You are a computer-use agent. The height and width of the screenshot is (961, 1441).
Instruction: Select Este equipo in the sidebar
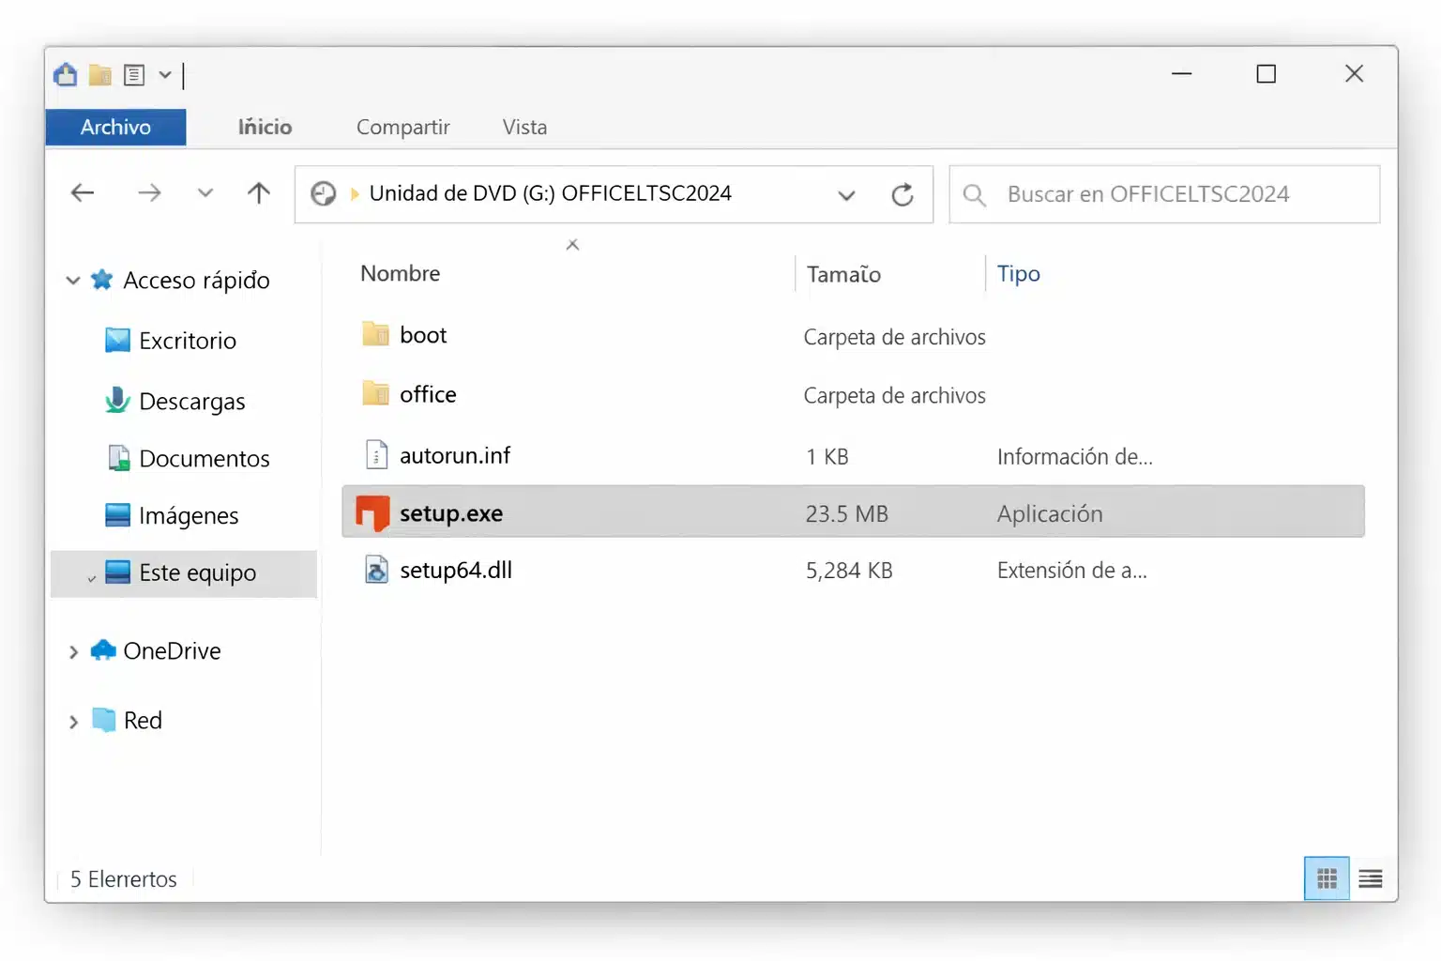(x=197, y=572)
